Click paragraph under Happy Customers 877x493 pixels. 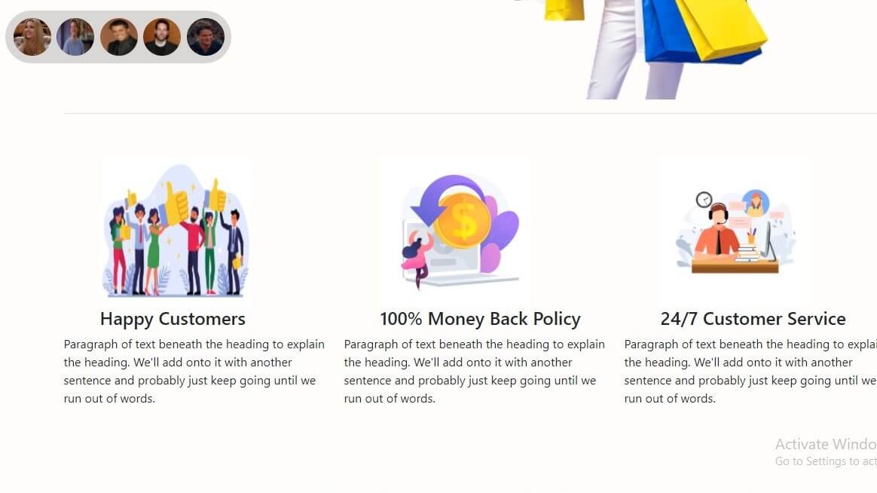pos(194,371)
